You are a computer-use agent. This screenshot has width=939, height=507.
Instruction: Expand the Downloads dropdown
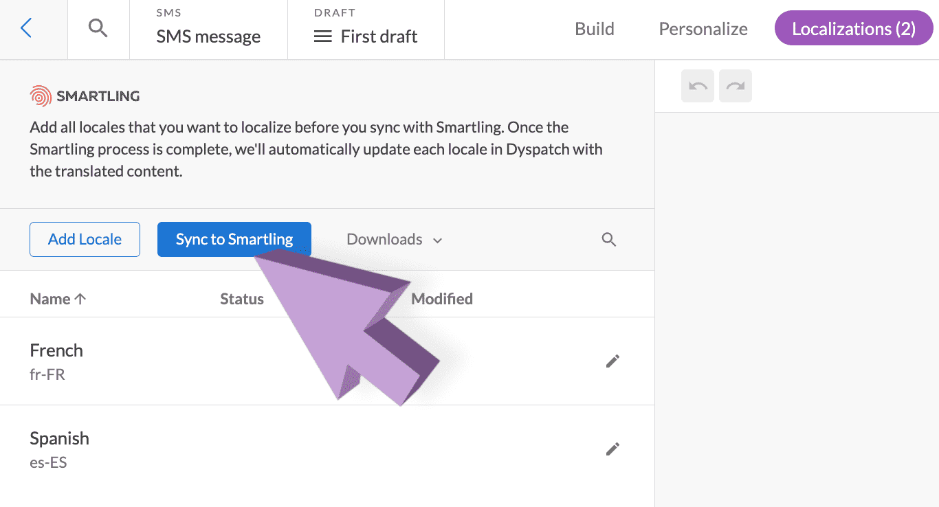tap(395, 240)
